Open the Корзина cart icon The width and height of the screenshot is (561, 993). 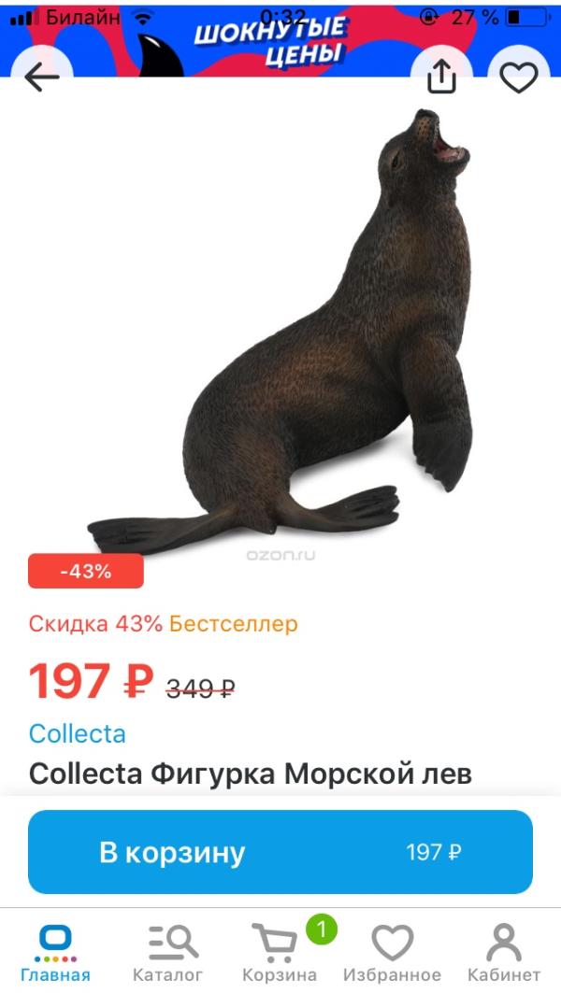275,943
